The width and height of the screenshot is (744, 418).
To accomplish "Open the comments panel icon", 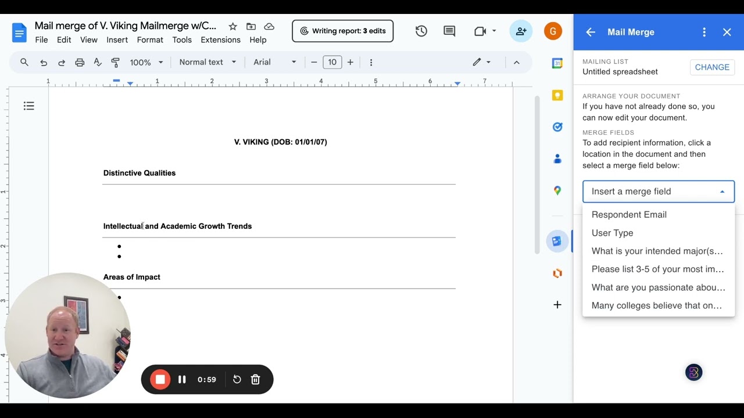I will click(x=449, y=31).
